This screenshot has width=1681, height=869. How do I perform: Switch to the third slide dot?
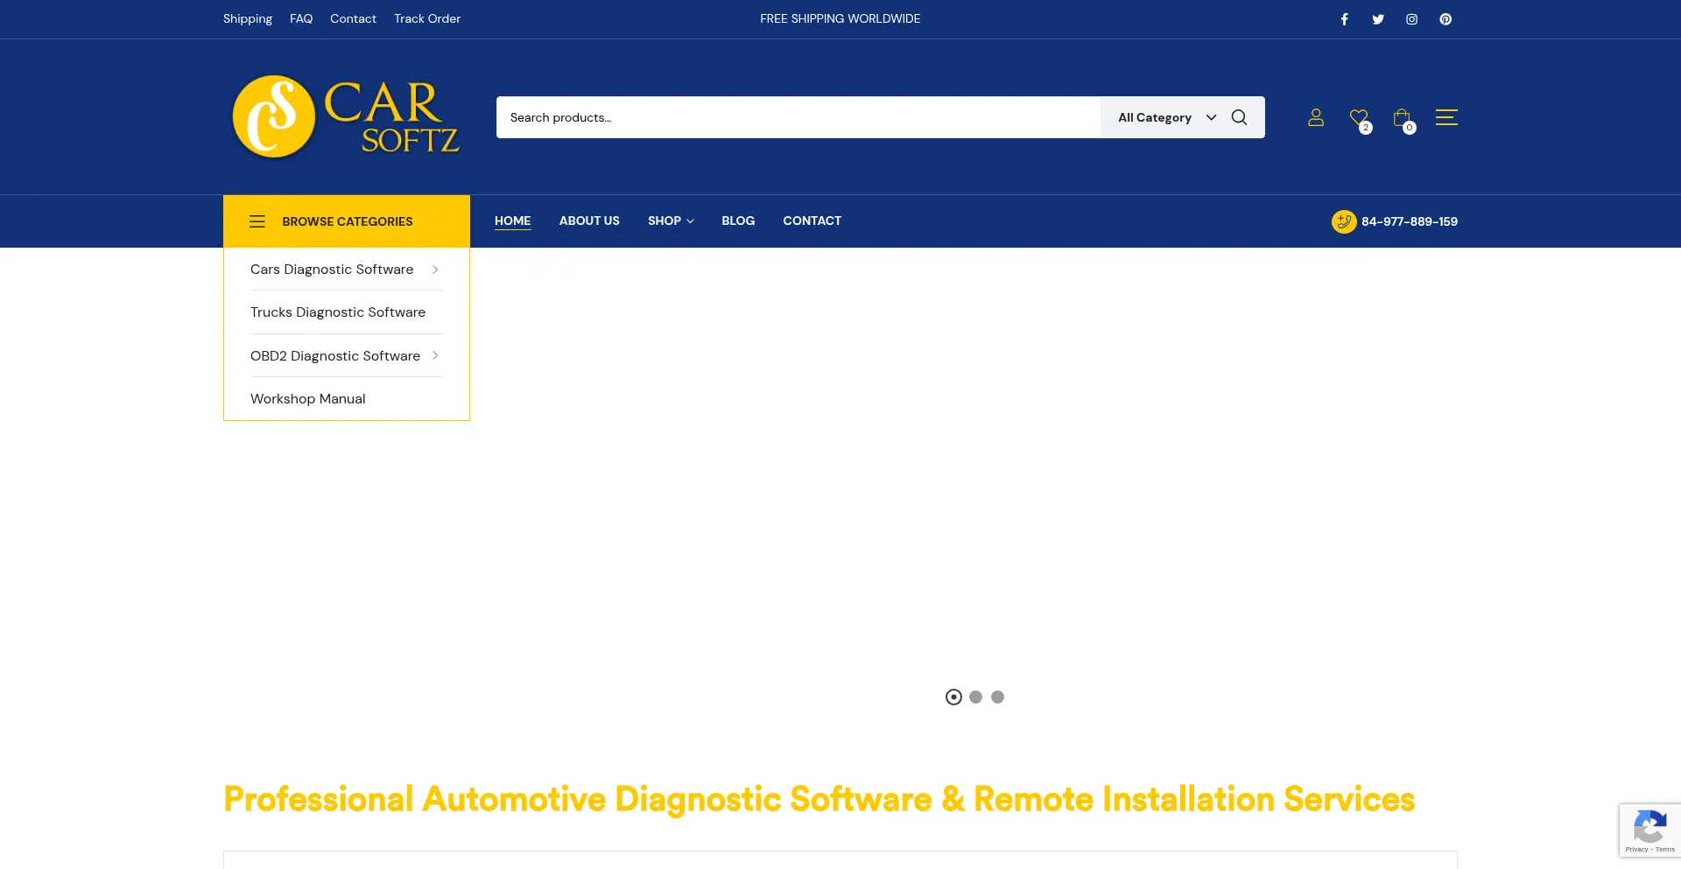tap(997, 697)
